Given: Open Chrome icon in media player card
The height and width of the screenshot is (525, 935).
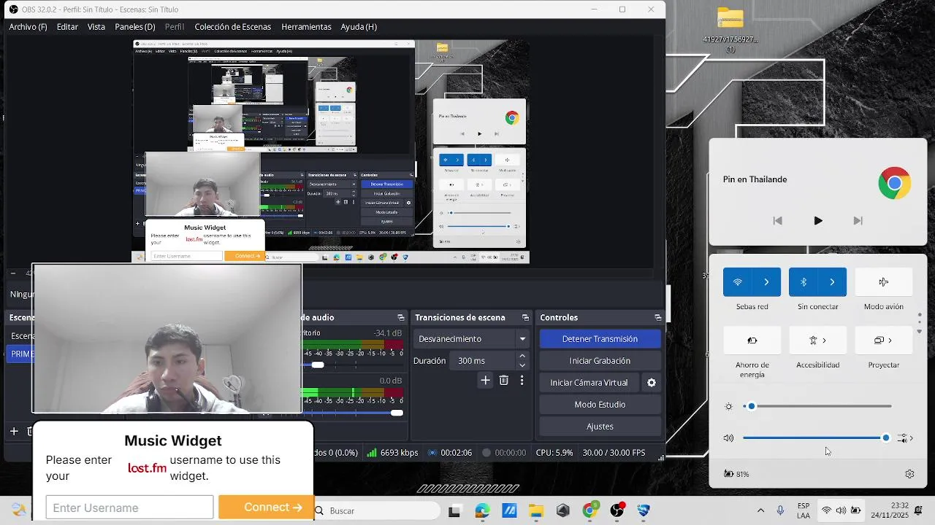Looking at the screenshot, I should pos(894,183).
